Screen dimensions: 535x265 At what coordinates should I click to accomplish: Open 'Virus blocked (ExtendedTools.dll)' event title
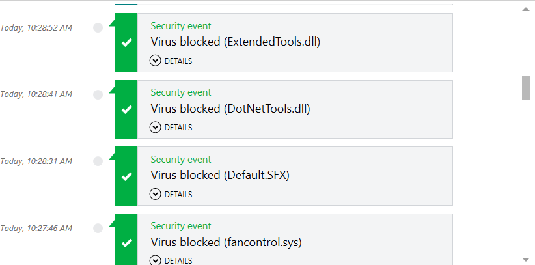[236, 42]
